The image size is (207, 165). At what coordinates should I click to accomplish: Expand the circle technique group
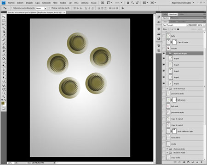click(x=167, y=88)
